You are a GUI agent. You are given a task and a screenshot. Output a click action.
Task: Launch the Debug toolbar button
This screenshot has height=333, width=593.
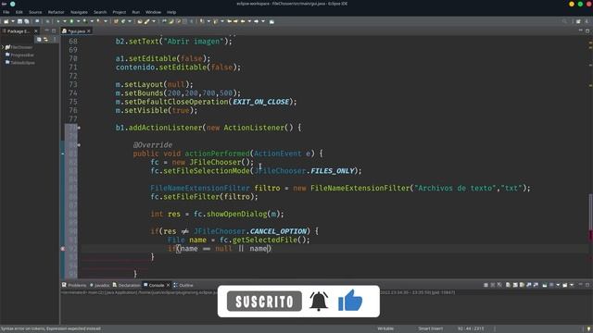[x=57, y=21]
